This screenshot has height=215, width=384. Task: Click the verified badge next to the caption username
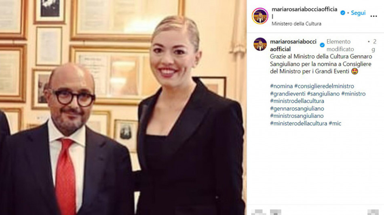322,45
